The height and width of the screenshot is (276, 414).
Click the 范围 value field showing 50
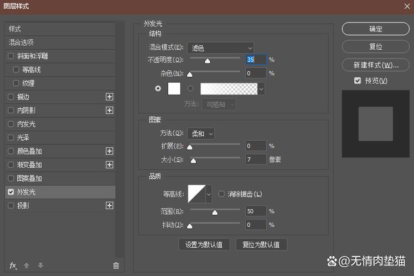coord(256,211)
